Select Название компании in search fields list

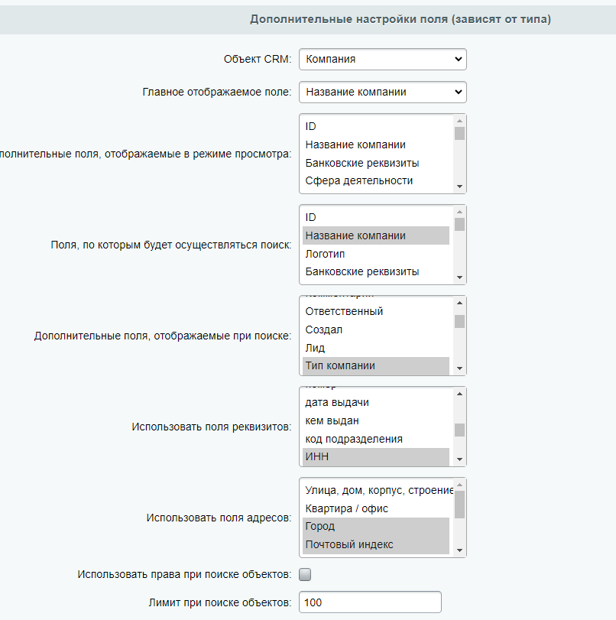[355, 235]
